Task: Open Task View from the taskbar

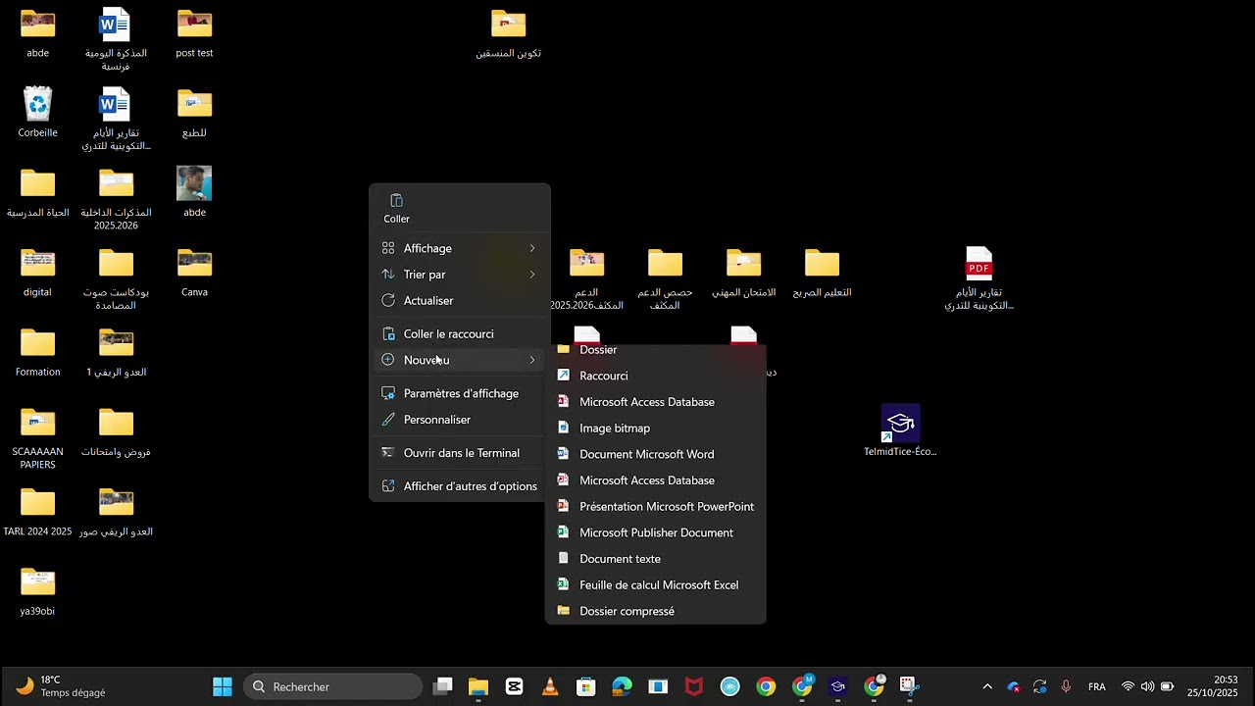Action: tap(443, 686)
